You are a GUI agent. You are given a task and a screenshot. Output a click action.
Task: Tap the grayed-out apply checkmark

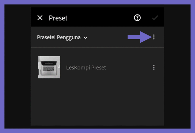point(155,18)
